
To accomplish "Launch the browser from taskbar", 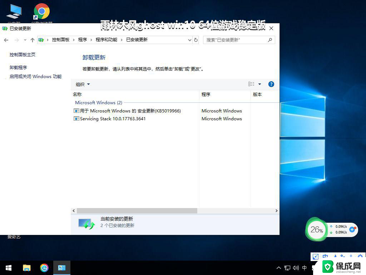I will point(44,268).
